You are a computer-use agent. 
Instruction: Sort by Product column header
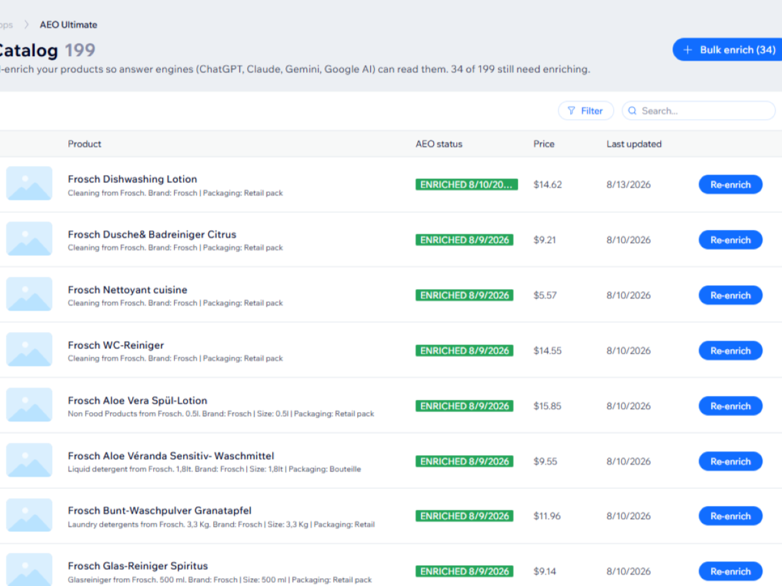click(85, 144)
